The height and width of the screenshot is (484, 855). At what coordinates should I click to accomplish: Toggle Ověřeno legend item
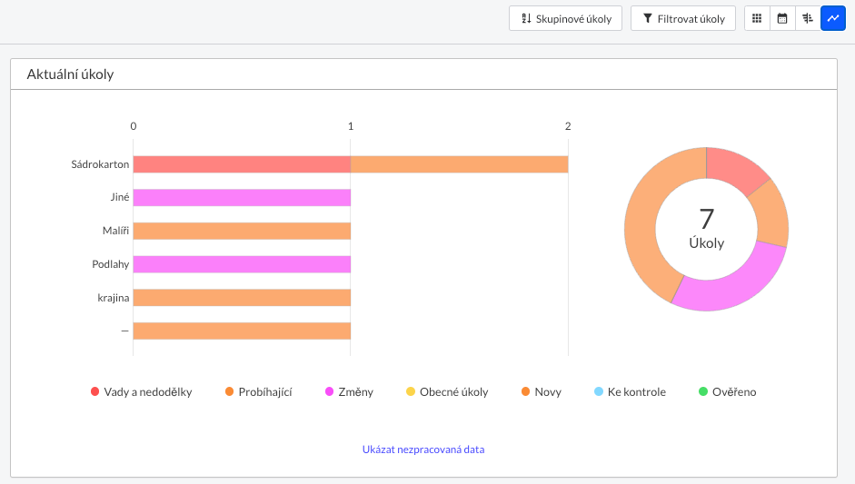tap(728, 392)
